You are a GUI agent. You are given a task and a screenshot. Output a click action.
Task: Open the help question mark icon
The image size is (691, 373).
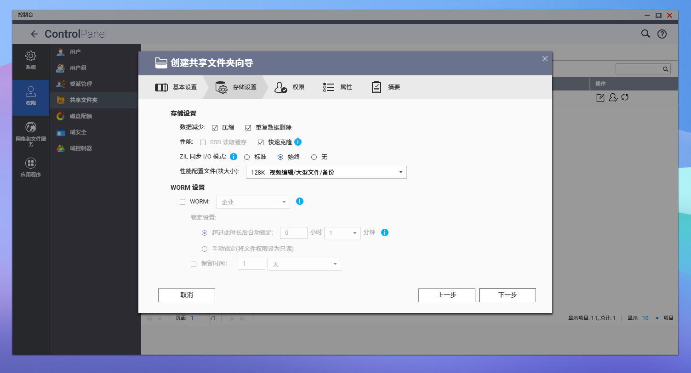[662, 34]
